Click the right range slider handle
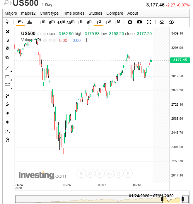Viewport: 193px width, 204px height. [x=182, y=199]
